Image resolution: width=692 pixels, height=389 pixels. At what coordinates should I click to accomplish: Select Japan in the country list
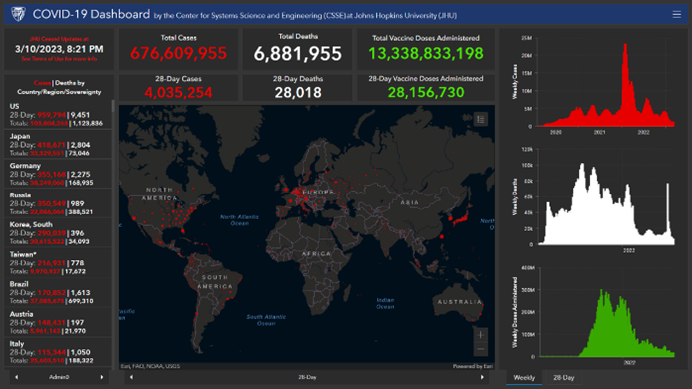(x=57, y=145)
